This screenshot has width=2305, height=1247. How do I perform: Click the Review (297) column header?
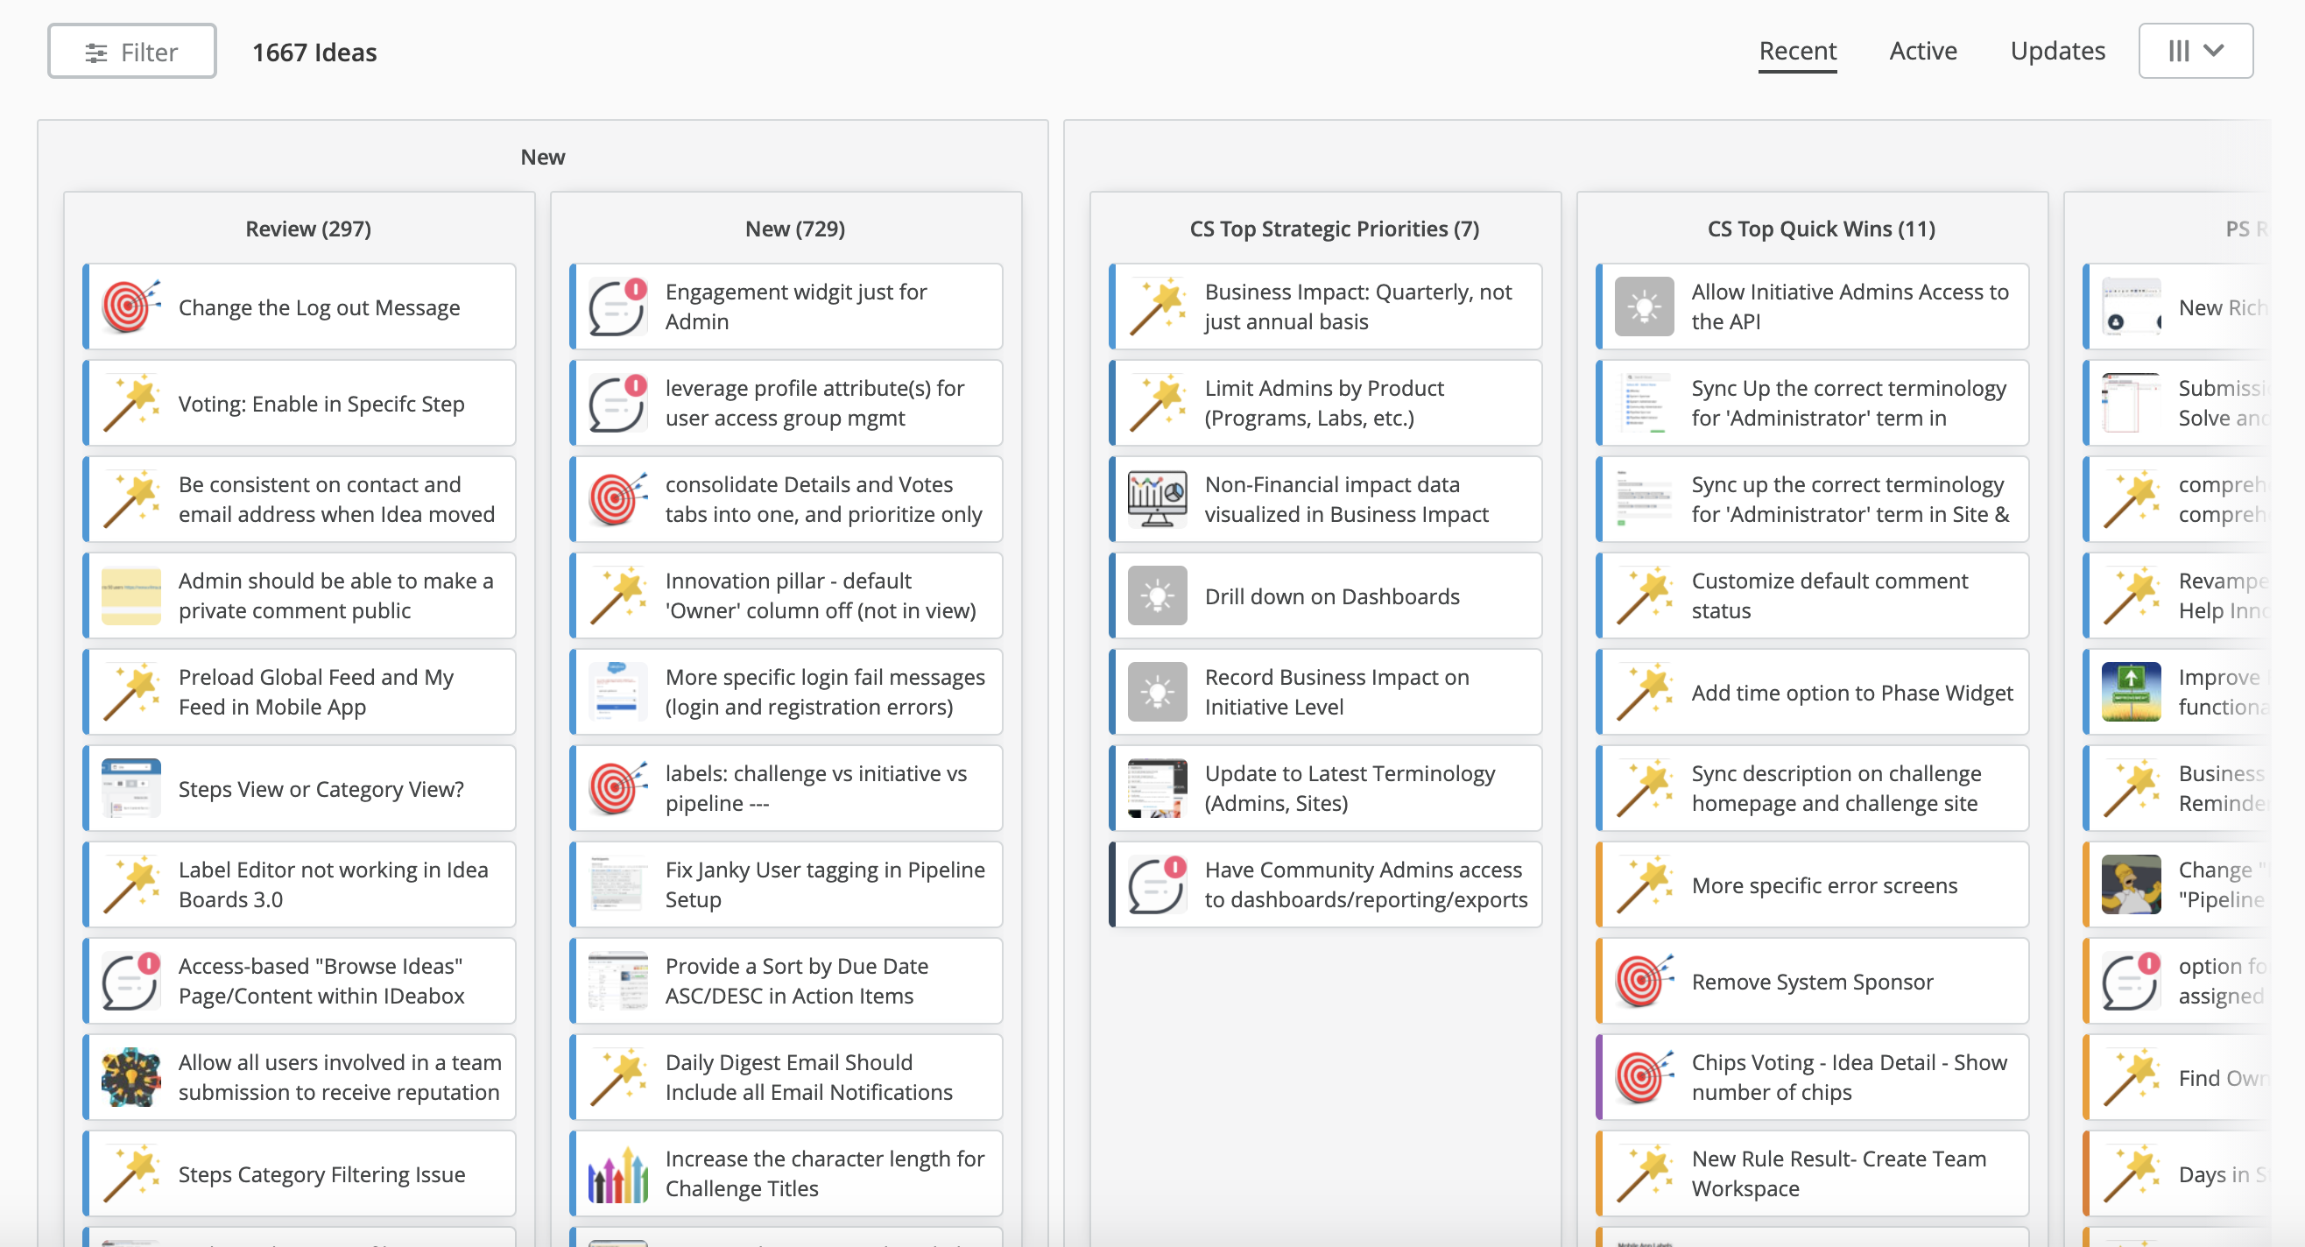click(x=307, y=229)
